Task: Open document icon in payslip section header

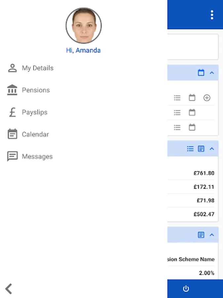Action: (x=201, y=149)
